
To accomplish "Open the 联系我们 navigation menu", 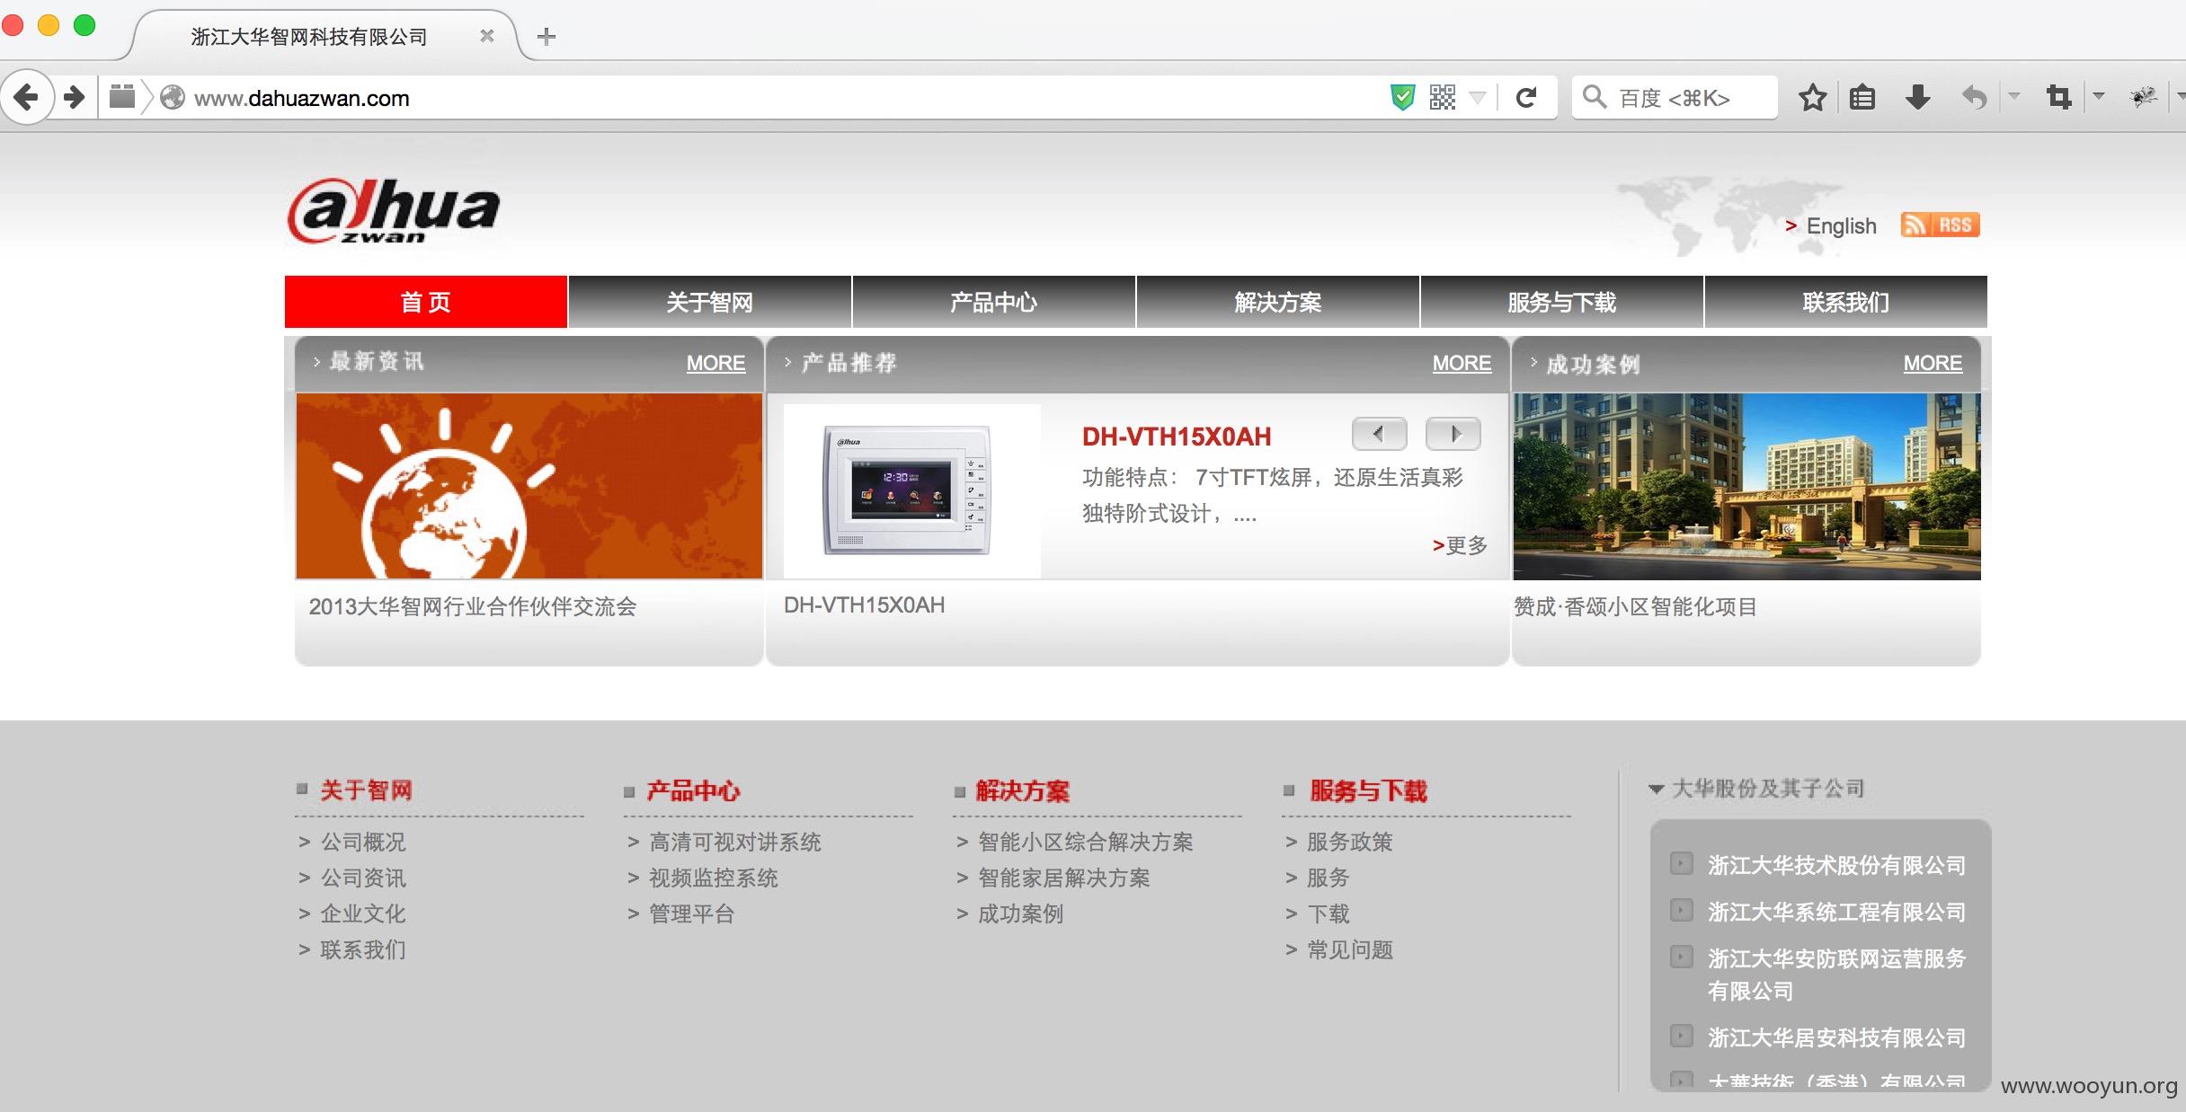I will 1846,302.
